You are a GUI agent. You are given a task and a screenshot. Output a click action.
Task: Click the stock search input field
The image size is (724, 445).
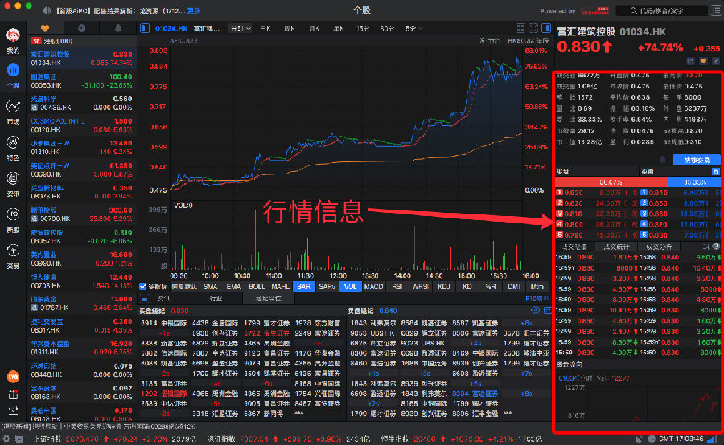click(663, 10)
